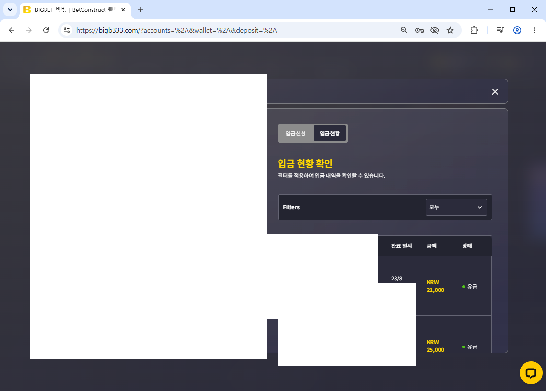Open the Chrome profile avatar
Image resolution: width=546 pixels, height=391 pixels.
[x=517, y=30]
